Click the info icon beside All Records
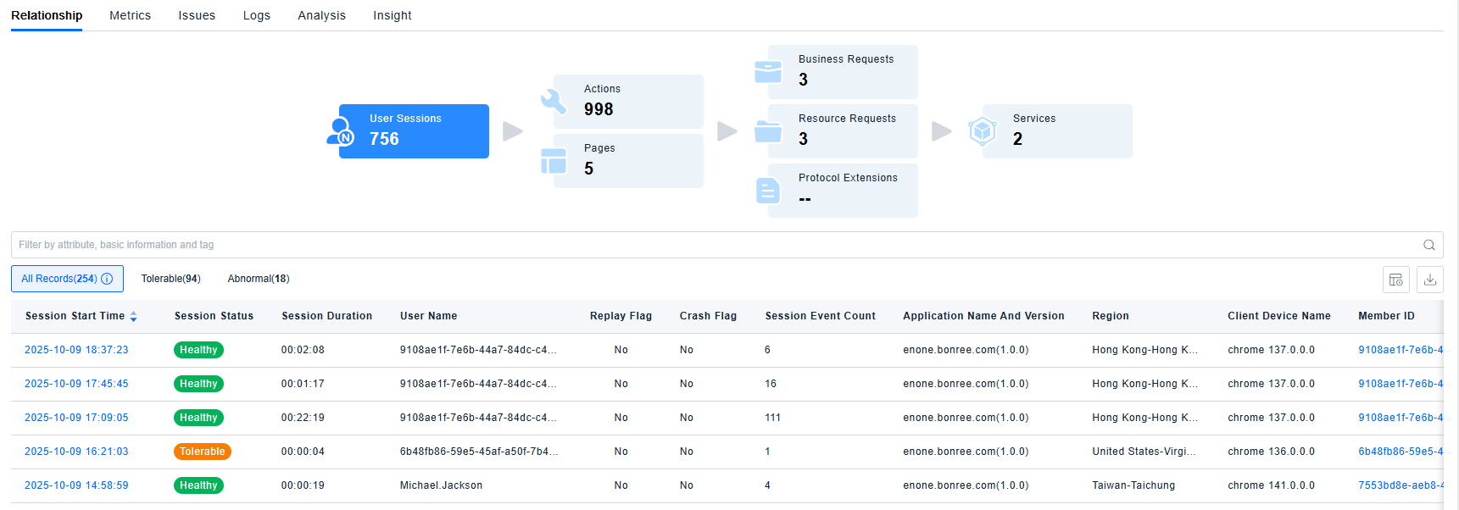Image resolution: width=1459 pixels, height=510 pixels. (107, 279)
